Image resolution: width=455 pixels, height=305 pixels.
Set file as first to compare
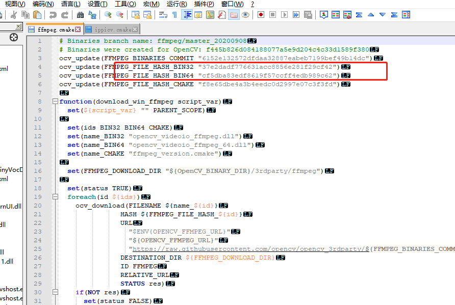(324, 15)
